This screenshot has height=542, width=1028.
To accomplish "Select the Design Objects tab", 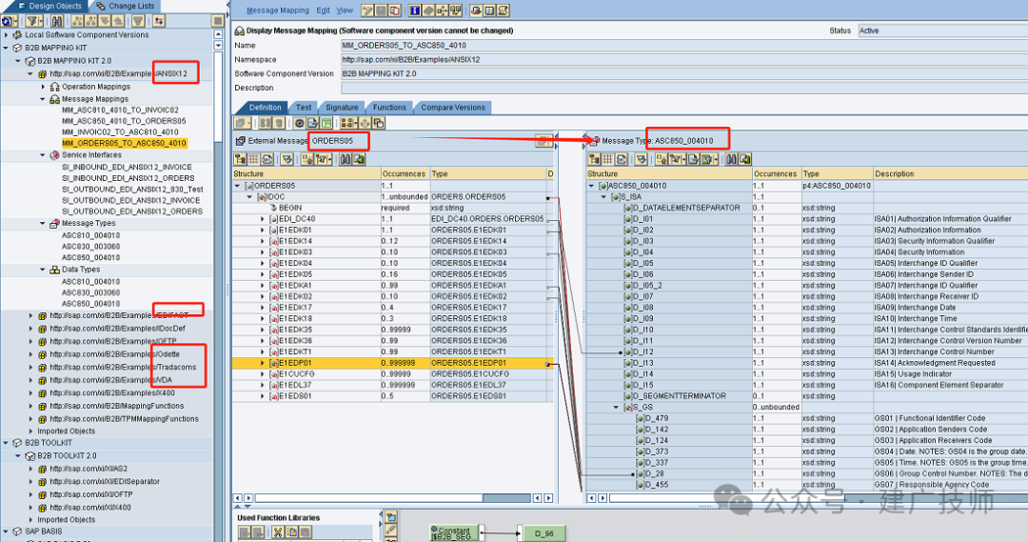I will pyautogui.click(x=49, y=6).
